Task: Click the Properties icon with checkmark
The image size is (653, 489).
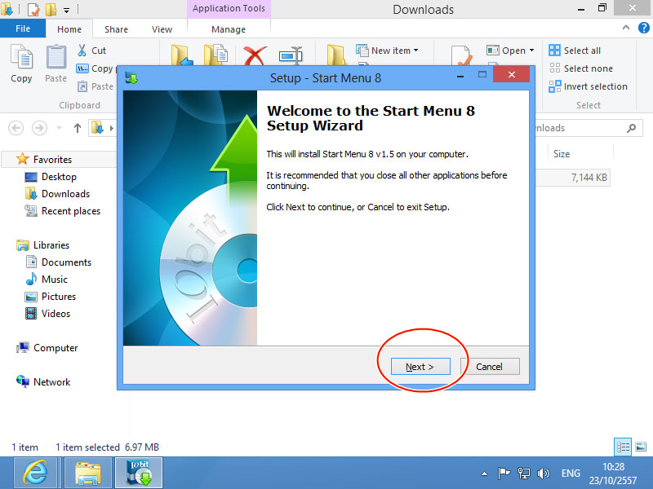Action: click(x=462, y=55)
